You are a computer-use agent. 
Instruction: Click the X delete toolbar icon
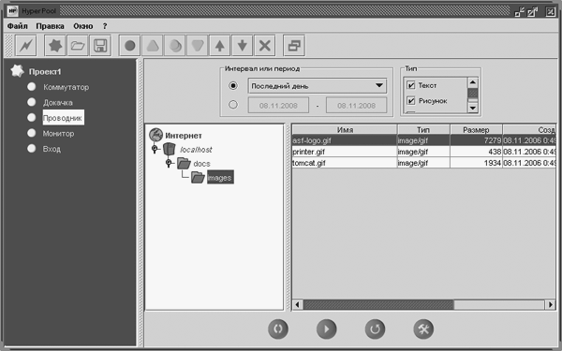(x=264, y=46)
